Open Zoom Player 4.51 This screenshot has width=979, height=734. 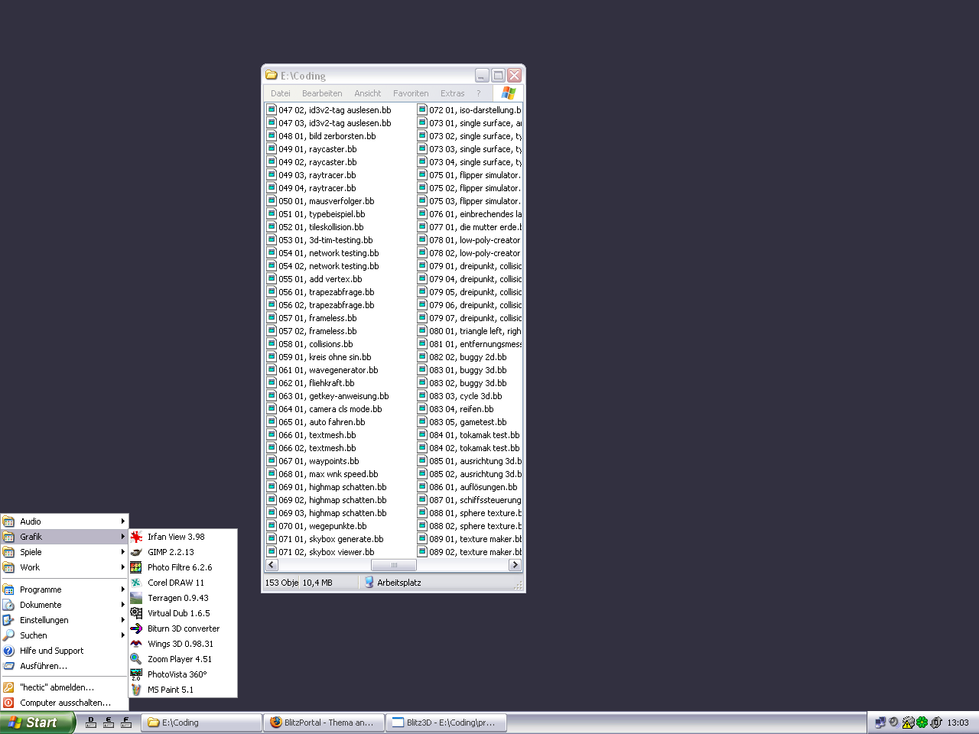tap(180, 659)
